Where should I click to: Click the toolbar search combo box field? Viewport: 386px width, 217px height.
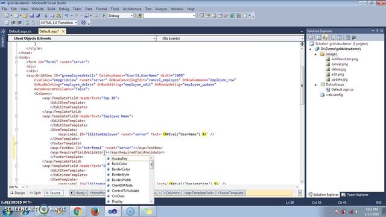coord(169,16)
